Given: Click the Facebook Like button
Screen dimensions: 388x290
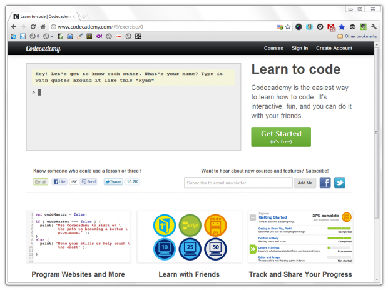Looking at the screenshot, I should pyautogui.click(x=59, y=182).
